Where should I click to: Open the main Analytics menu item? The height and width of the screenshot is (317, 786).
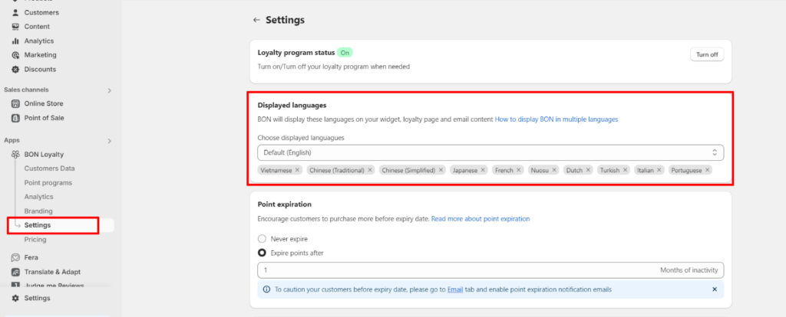click(x=39, y=41)
